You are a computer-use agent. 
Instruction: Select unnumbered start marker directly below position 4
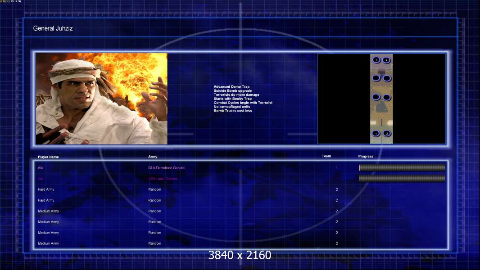(x=387, y=78)
